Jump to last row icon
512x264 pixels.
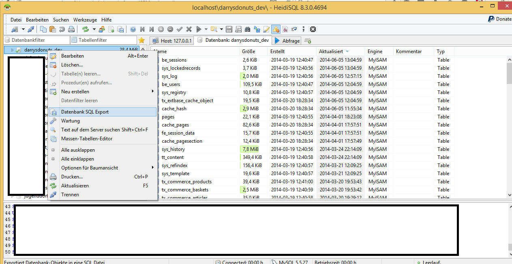click(152, 29)
